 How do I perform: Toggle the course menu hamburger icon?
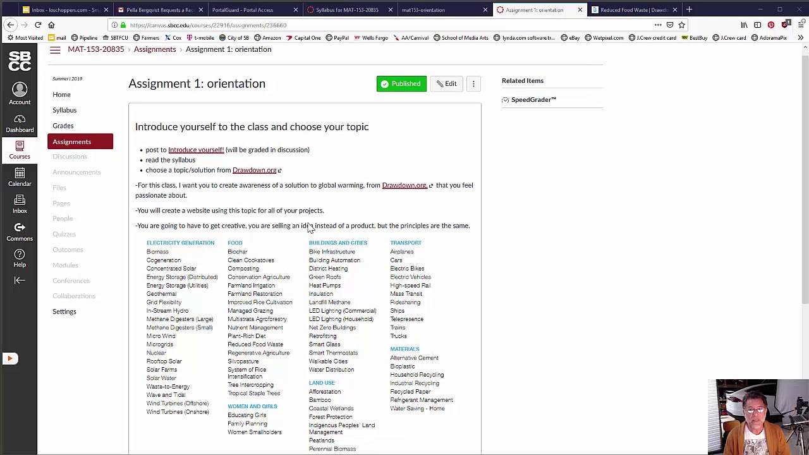[x=55, y=49]
